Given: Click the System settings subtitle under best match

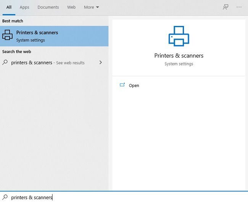Looking at the screenshot, I should (x=31, y=40).
